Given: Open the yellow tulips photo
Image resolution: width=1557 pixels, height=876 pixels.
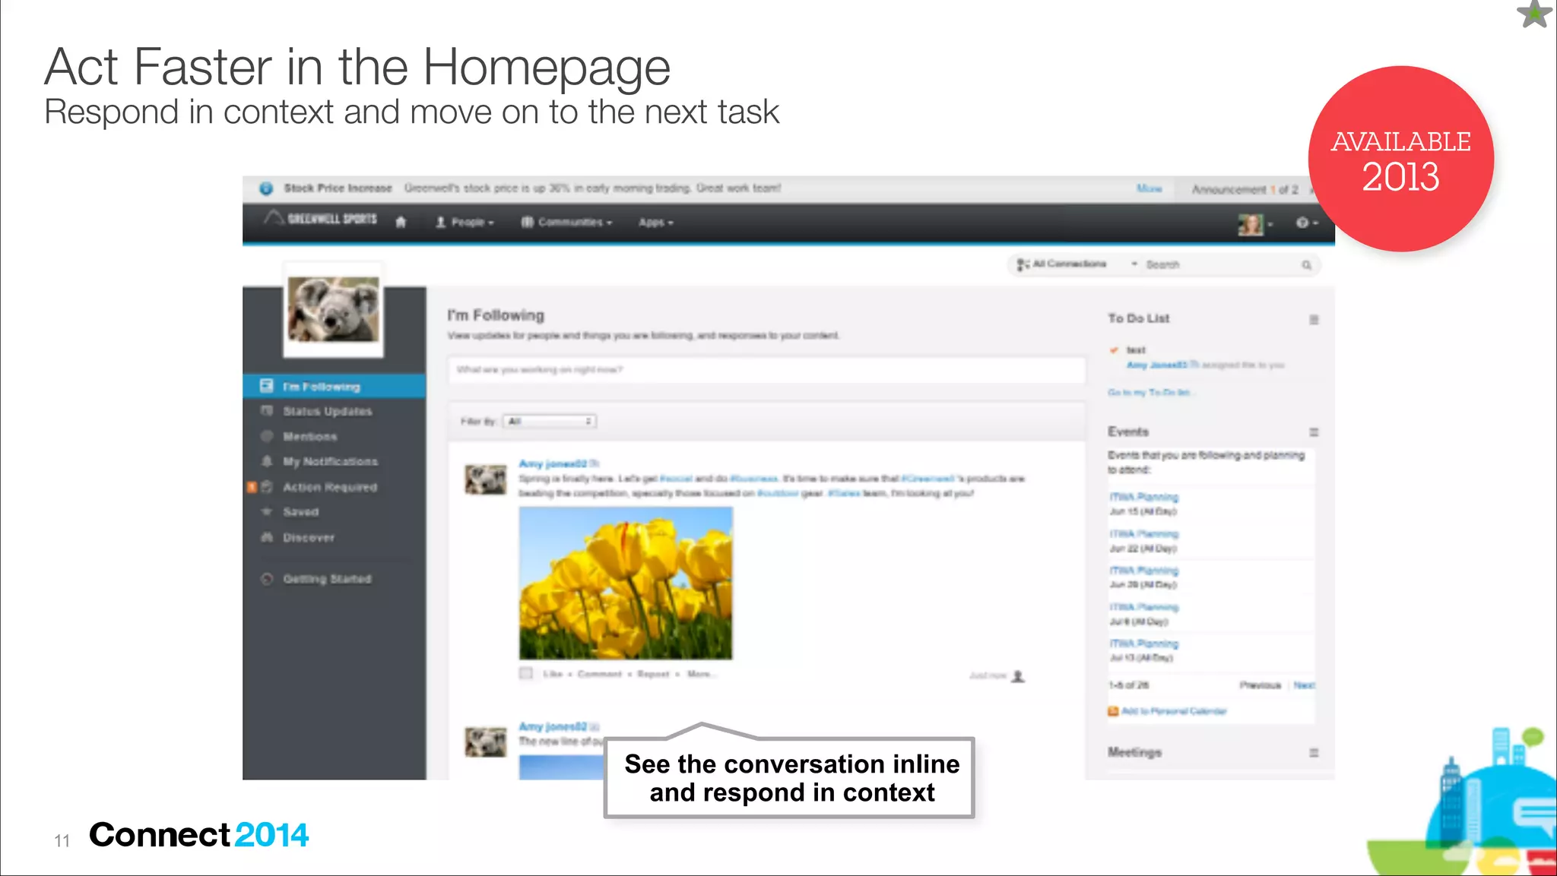Looking at the screenshot, I should click(x=626, y=583).
